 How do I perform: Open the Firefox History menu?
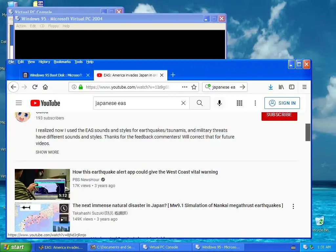[44, 62]
